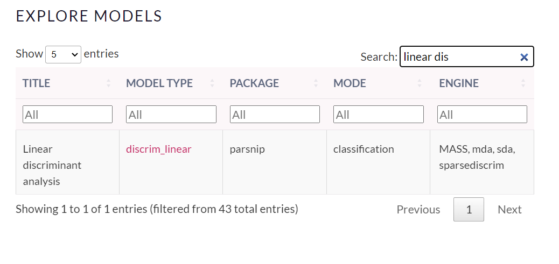Click the Package column filter box
This screenshot has width=559, height=264.
(275, 115)
